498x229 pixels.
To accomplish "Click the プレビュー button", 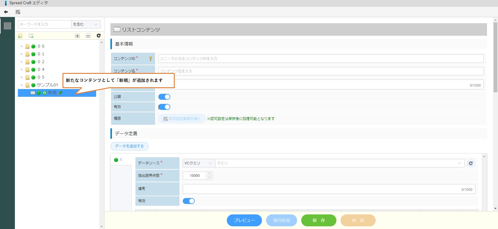I will tap(244, 220).
